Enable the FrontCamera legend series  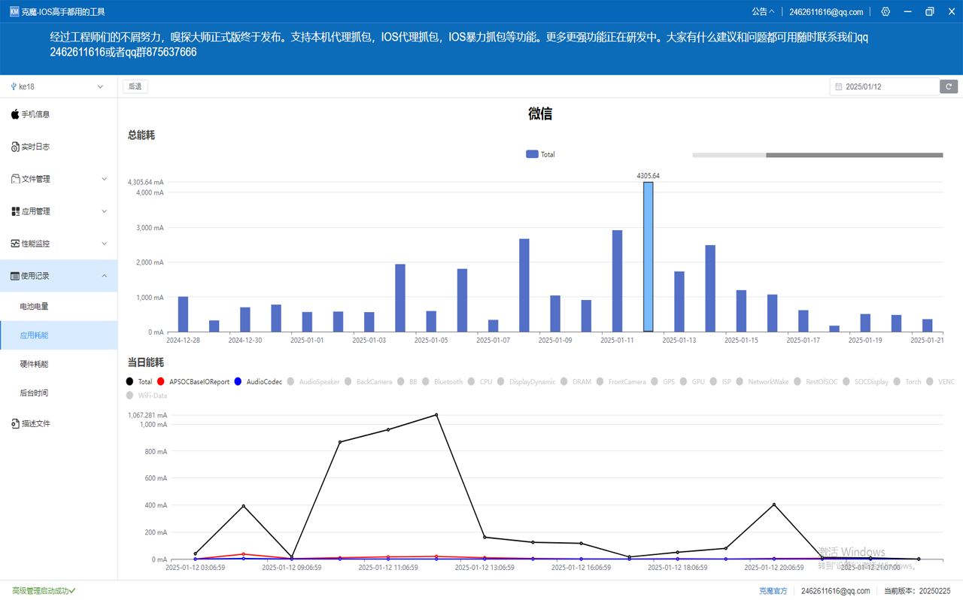click(621, 382)
